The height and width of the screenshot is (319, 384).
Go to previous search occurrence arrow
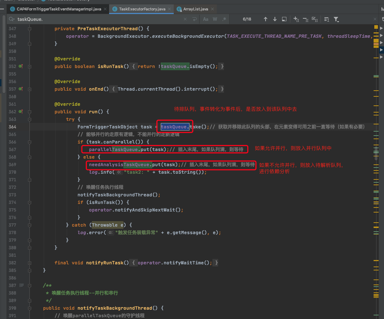click(x=266, y=19)
